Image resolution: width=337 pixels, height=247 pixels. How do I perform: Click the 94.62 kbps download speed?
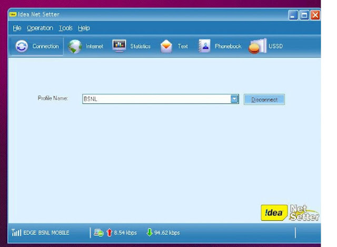[x=167, y=233]
